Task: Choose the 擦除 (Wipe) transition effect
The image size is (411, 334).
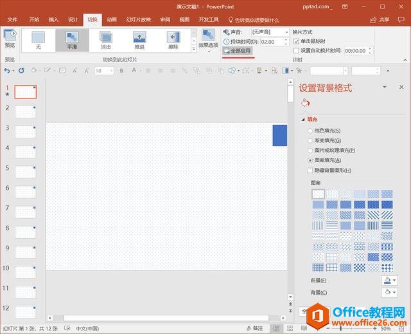Action: [x=173, y=40]
